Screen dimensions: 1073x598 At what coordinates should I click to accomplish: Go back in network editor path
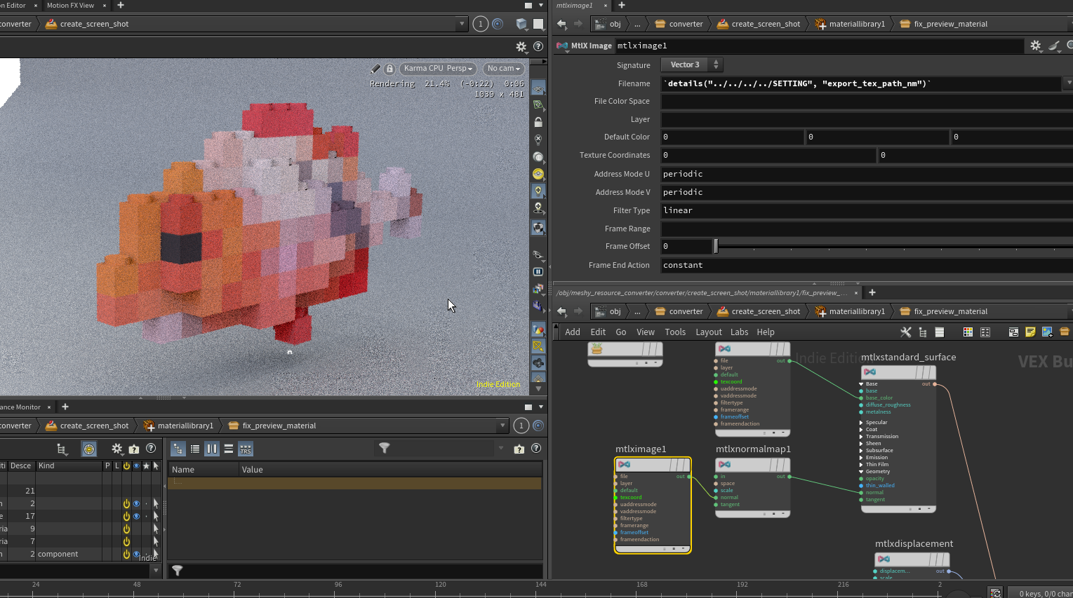[561, 311]
